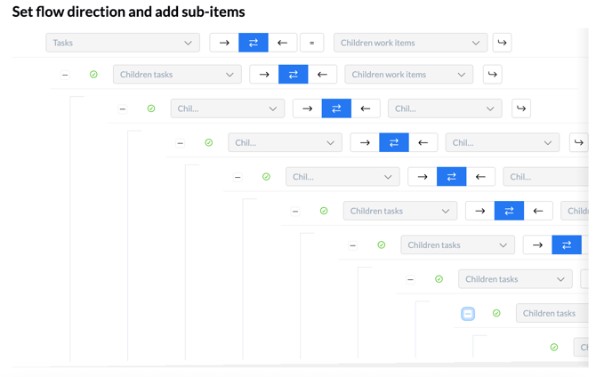The width and height of the screenshot is (596, 377).
Task: Toggle the green check icon on the bottom-most row
Action: click(554, 347)
